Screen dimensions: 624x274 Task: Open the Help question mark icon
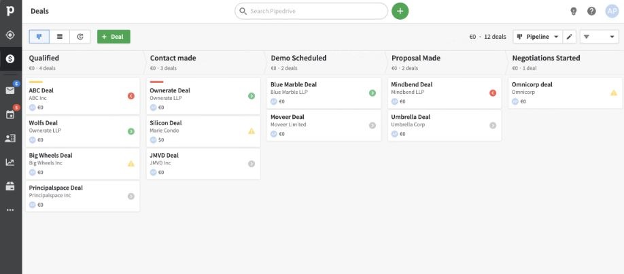[x=591, y=11]
